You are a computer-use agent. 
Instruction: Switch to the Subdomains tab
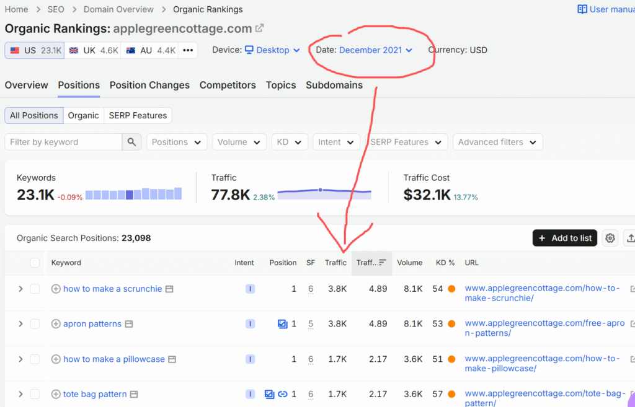[x=334, y=85]
